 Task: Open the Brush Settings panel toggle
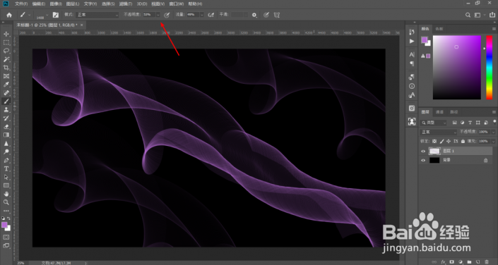(x=56, y=15)
